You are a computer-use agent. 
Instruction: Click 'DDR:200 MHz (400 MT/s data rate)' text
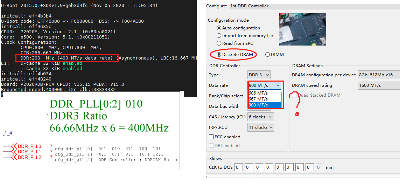[67, 58]
